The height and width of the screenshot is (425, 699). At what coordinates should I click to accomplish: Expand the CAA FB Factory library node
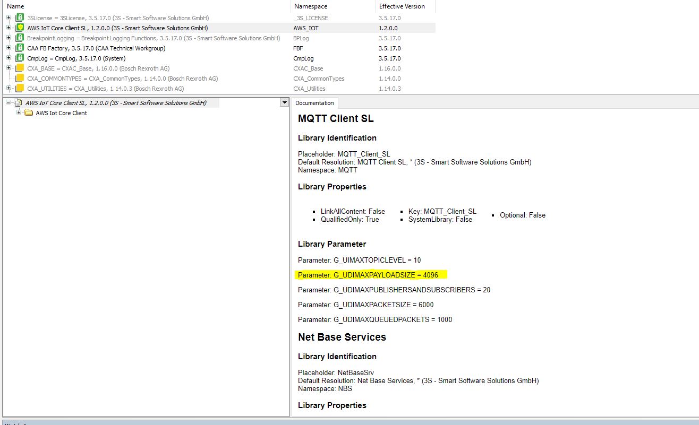coord(8,48)
